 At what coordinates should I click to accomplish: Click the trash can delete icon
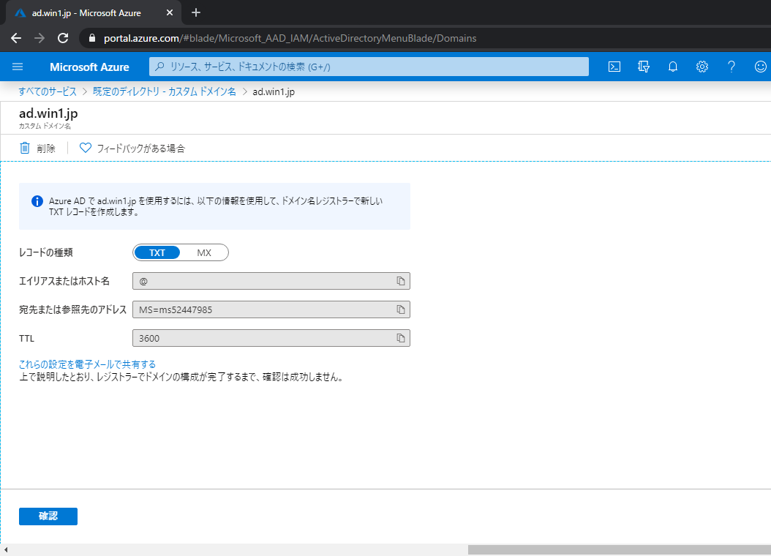pos(25,148)
